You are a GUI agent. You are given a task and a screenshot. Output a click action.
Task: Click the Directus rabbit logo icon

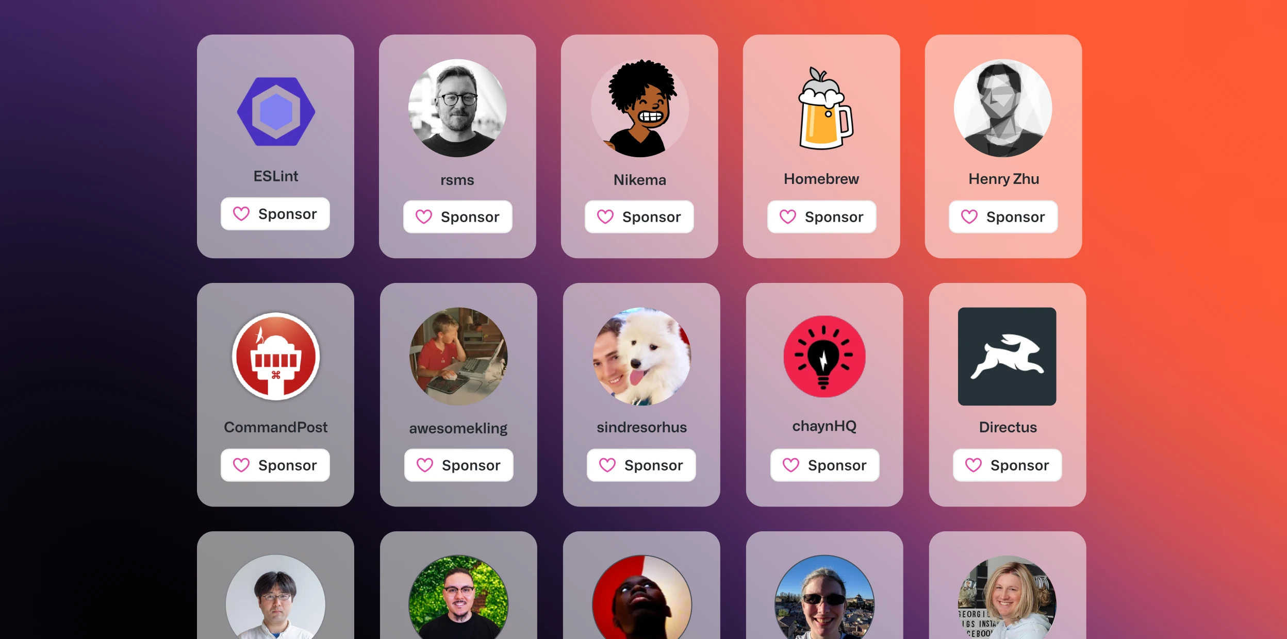tap(1005, 358)
